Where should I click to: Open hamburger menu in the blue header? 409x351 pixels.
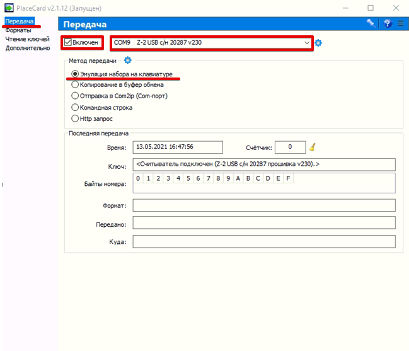(401, 24)
